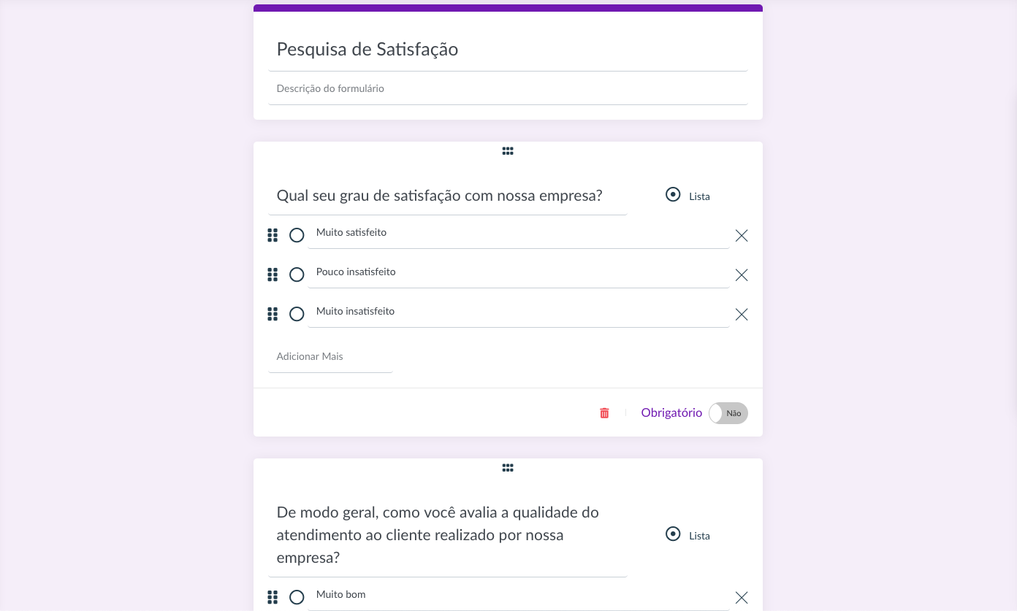Click the first question card's top drag handle
This screenshot has height=611, width=1017.
[508, 151]
